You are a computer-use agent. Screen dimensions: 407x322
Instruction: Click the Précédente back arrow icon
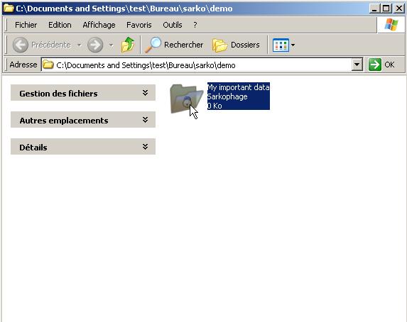(21, 45)
